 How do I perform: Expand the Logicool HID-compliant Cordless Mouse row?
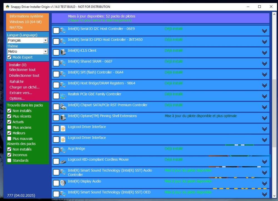(x=264, y=162)
